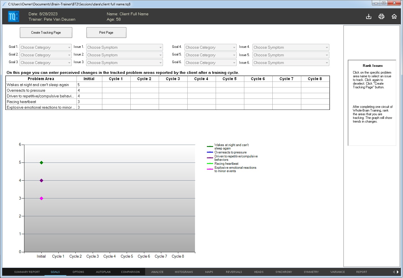Viewport: 403px width, 278px height.
Task: Click the Rank Issues heading
Action: [373, 65]
